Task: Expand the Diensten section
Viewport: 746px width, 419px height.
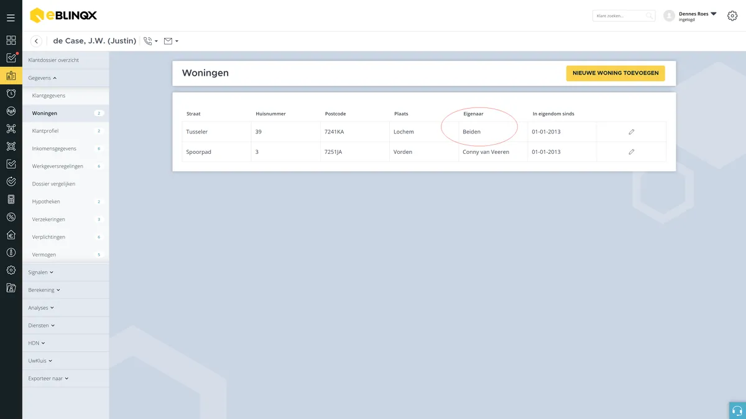Action: coord(42,325)
